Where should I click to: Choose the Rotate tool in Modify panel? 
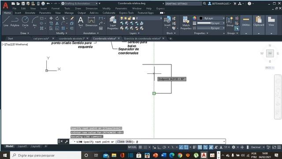coord(57,18)
